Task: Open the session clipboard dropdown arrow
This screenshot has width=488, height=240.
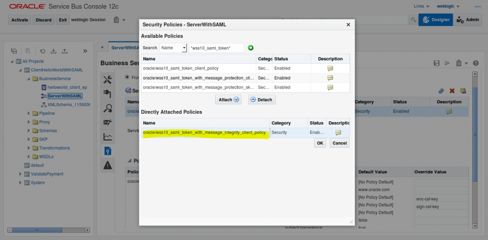Action: click(123, 20)
